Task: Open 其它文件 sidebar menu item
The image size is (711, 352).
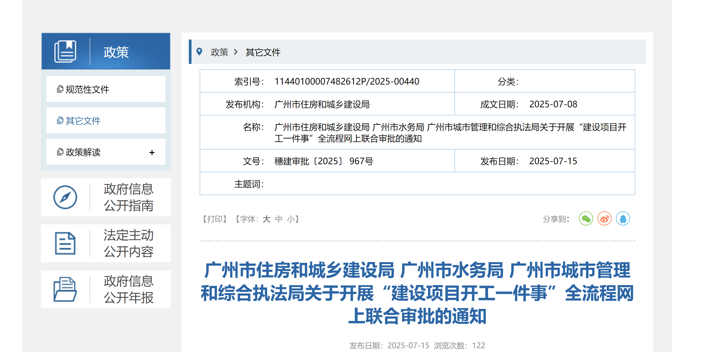Action: (106, 120)
